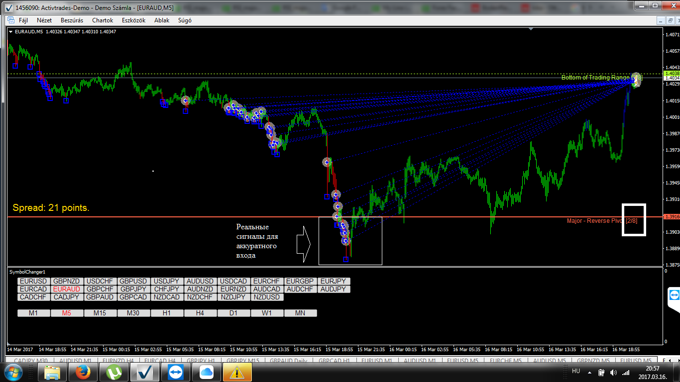This screenshot has width=680, height=382.
Task: Open the GBPCAD,H1 chart tab
Action: (334, 360)
